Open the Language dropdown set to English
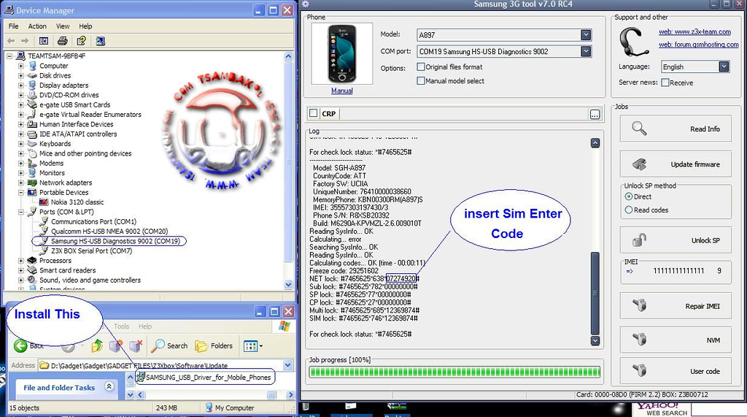This screenshot has height=417, width=747. tap(724, 66)
